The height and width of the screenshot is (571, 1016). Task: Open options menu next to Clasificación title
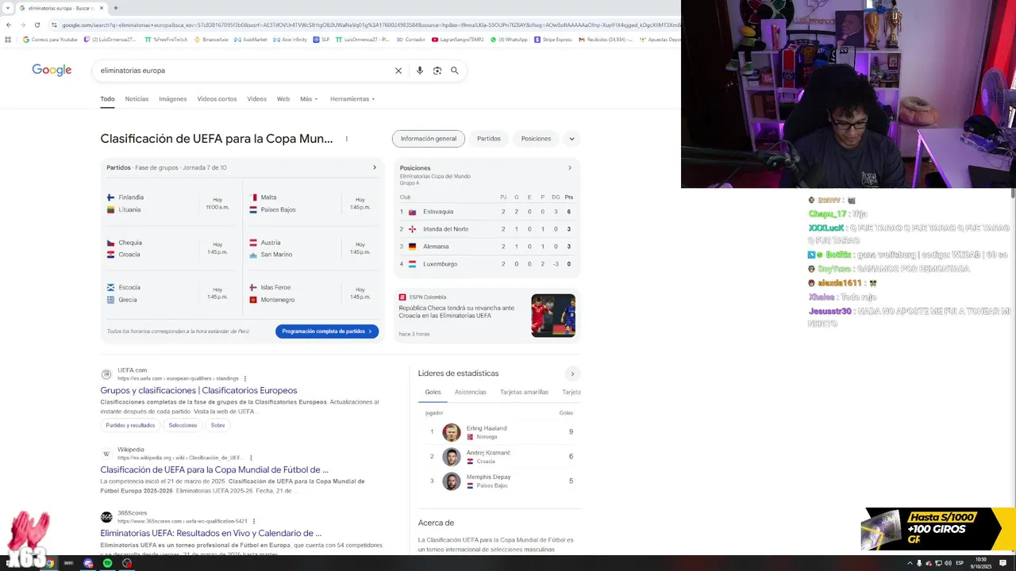(x=346, y=139)
